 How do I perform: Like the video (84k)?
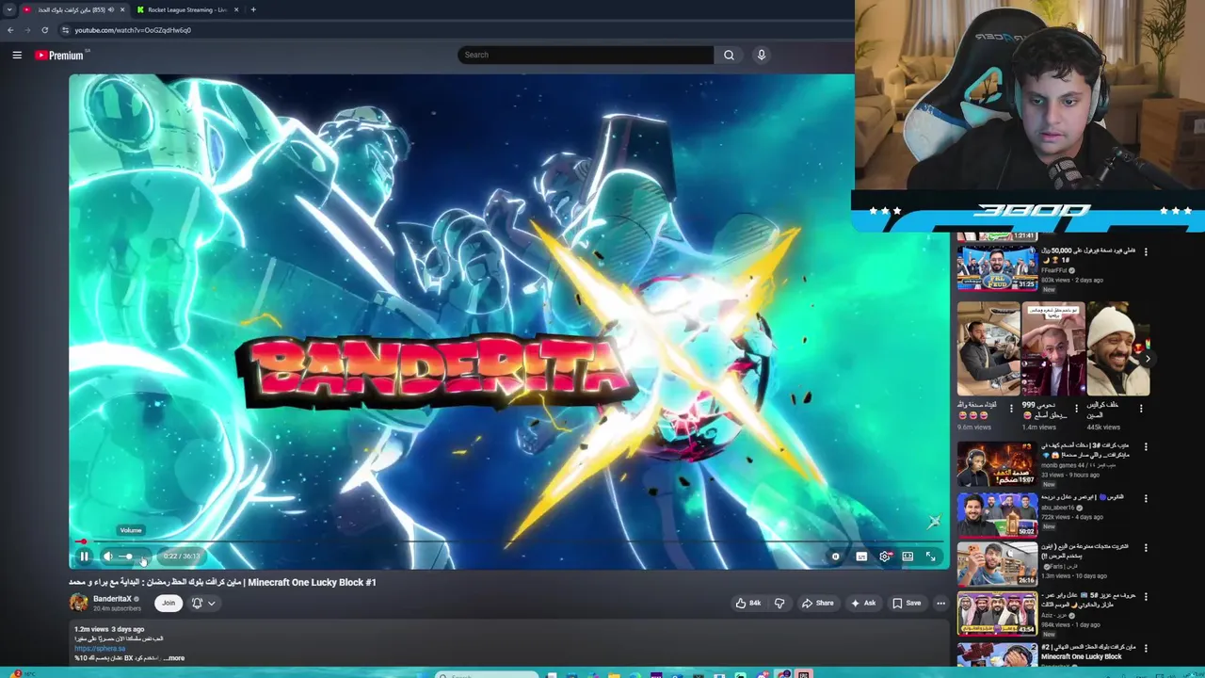coord(749,603)
